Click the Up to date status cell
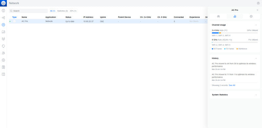 (x=70, y=21)
